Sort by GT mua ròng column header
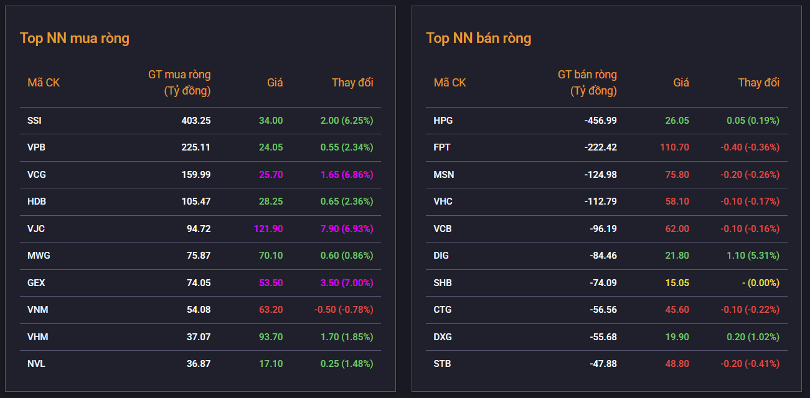The image size is (810, 398). (179, 83)
